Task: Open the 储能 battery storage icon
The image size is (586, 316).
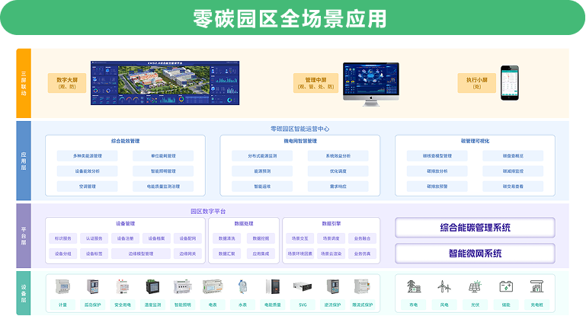Action: pyautogui.click(x=505, y=287)
